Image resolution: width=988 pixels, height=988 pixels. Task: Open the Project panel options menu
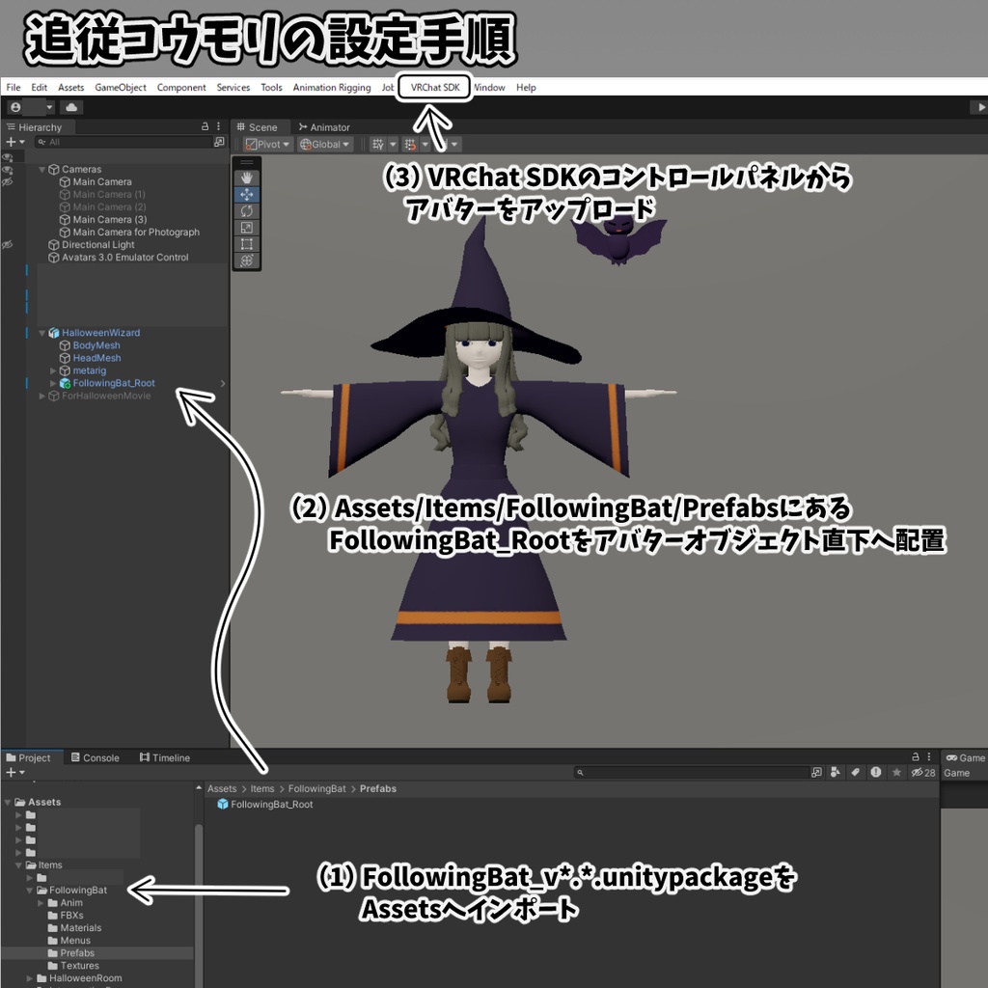pyautogui.click(x=929, y=756)
